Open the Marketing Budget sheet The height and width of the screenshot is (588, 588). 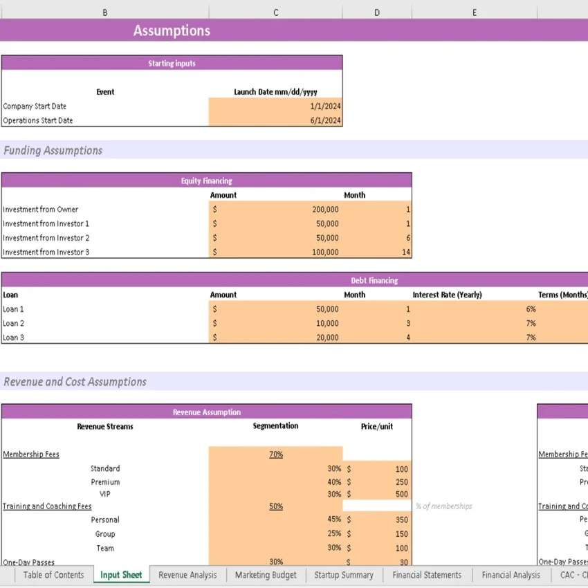click(x=266, y=575)
